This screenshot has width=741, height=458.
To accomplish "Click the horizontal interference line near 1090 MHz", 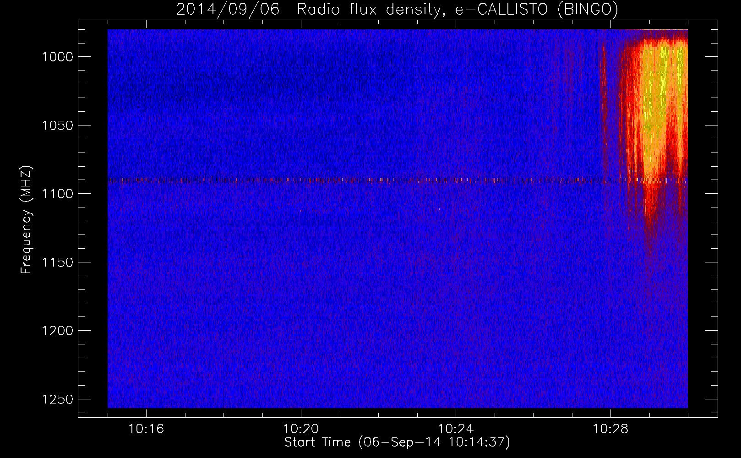I will tap(398, 180).
